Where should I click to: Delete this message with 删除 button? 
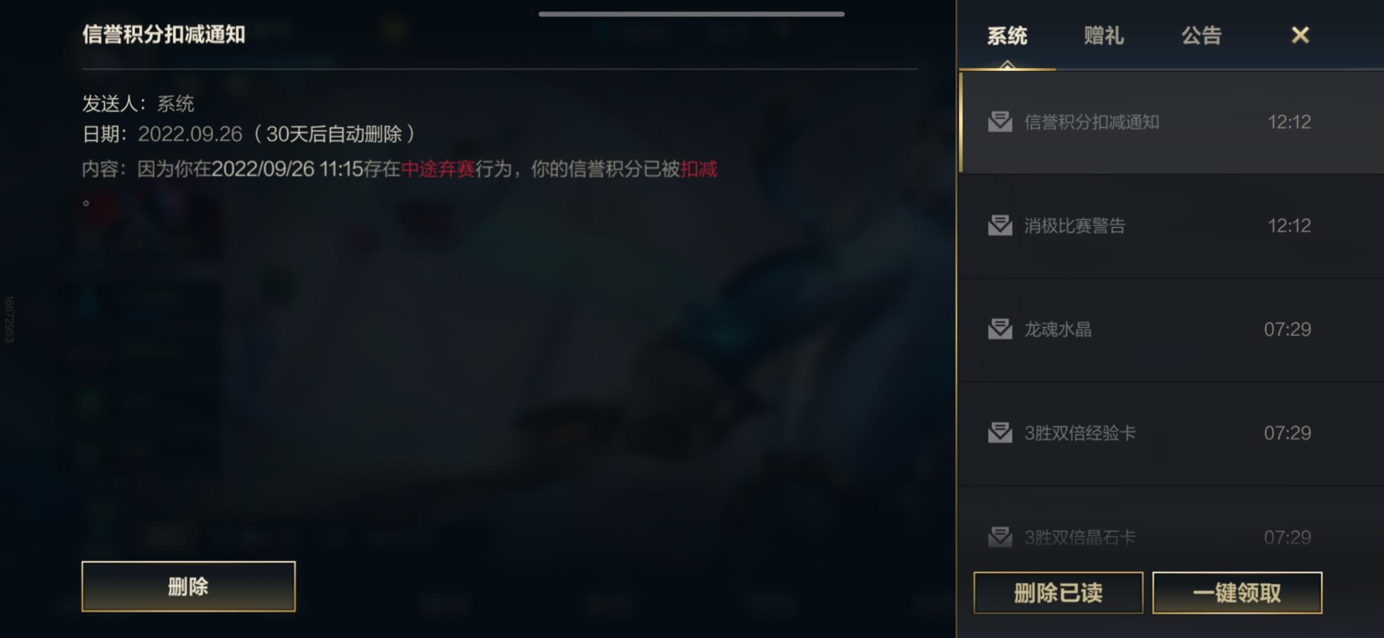coord(189,586)
